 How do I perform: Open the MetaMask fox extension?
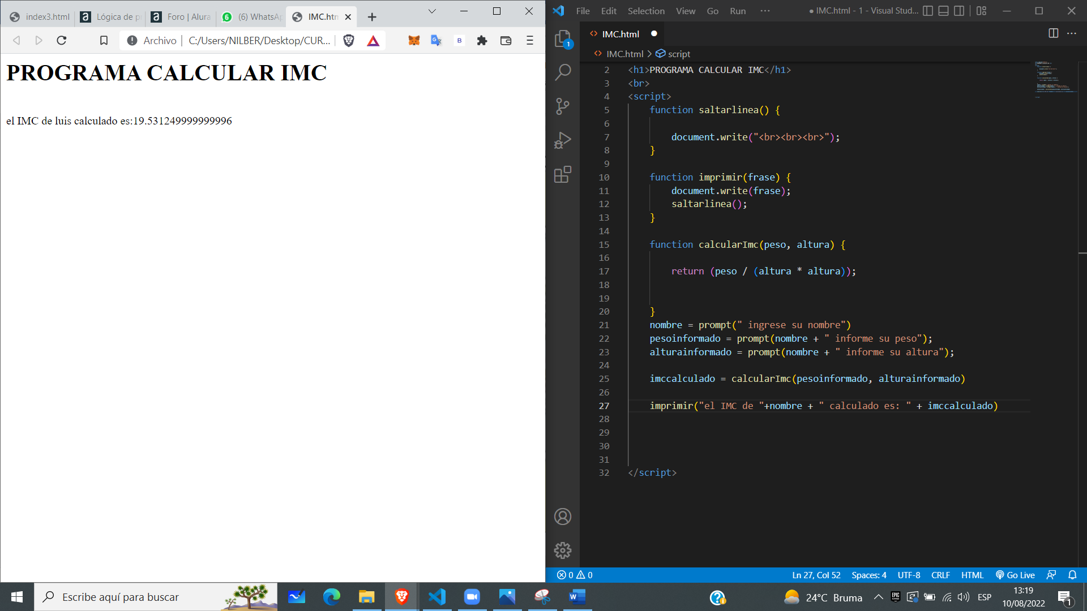[414, 40]
